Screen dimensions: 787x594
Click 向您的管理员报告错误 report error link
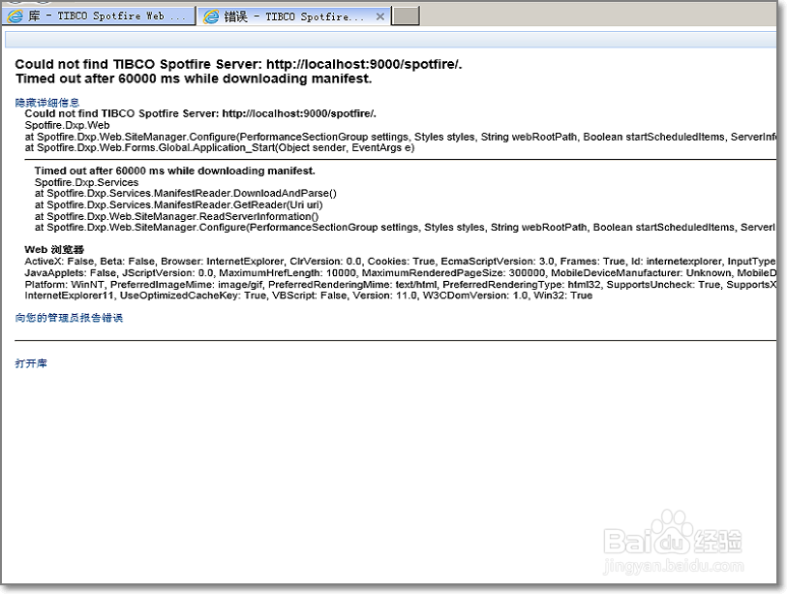(x=69, y=318)
